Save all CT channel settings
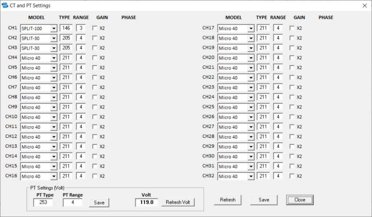The height and width of the screenshot is (217, 372). tap(264, 200)
